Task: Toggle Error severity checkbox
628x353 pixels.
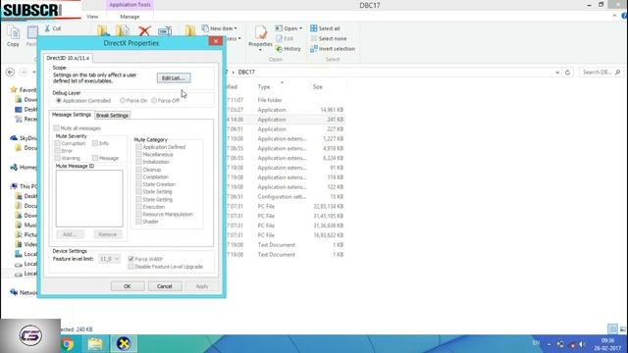Action: [x=58, y=150]
